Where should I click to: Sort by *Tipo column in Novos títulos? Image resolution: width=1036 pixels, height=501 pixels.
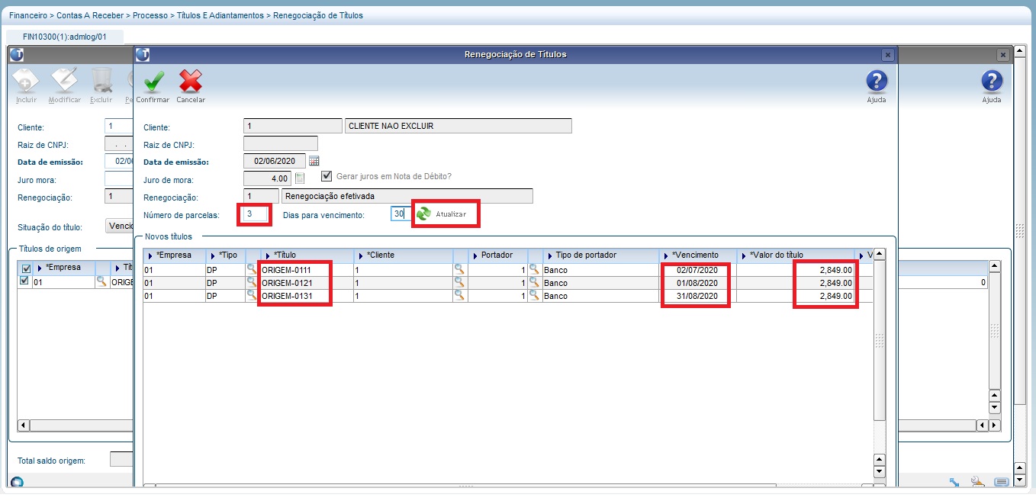[225, 255]
